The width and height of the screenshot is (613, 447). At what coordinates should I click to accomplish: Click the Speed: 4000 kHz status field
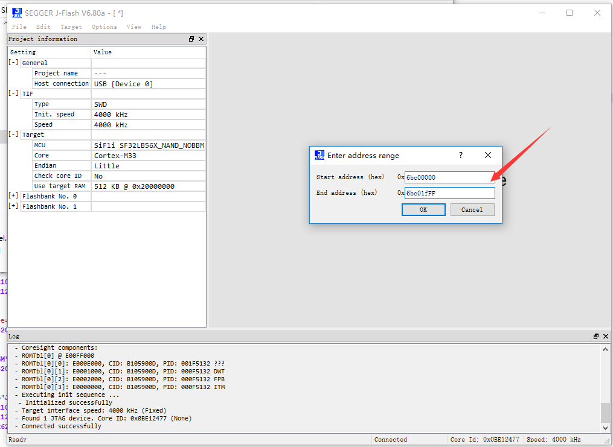point(554,440)
